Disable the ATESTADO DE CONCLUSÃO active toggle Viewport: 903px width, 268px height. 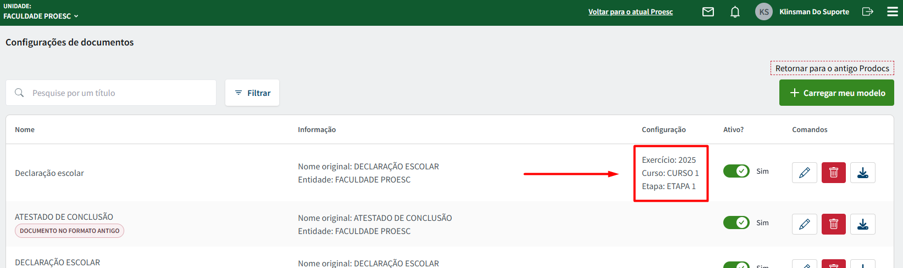(x=736, y=223)
